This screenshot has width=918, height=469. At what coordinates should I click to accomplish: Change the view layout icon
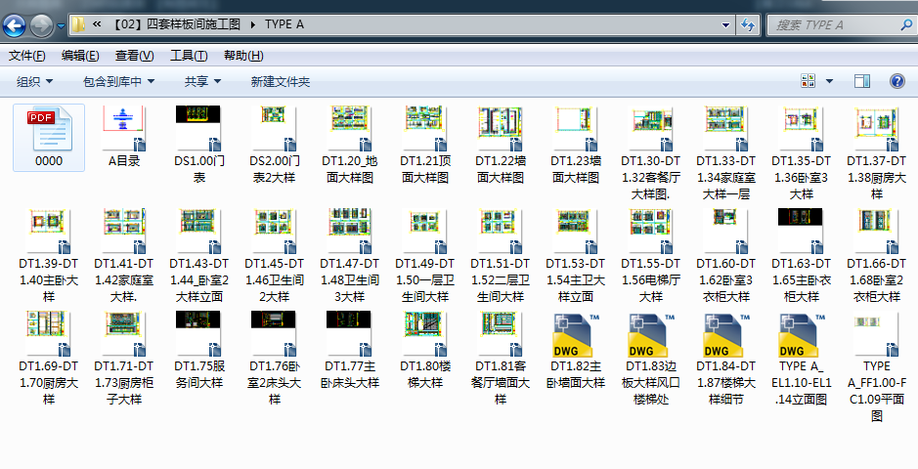[x=808, y=81]
